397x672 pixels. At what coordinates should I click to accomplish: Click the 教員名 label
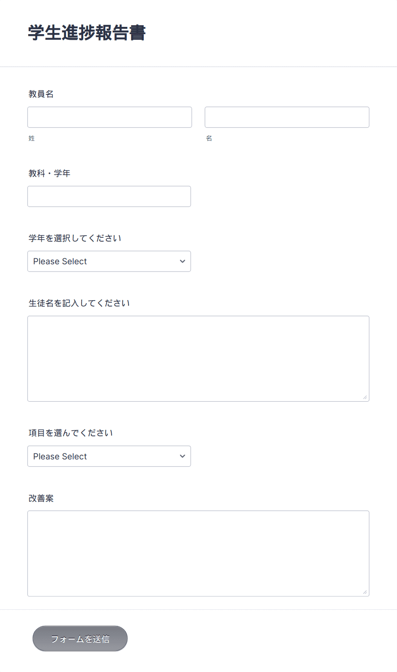[41, 94]
